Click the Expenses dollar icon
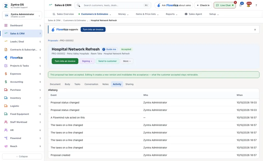263x161 pixels. click(6, 74)
